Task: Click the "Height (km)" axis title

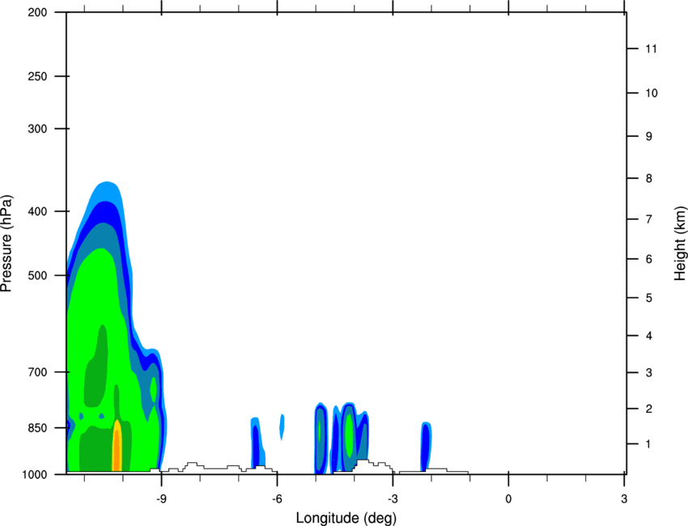Action: tap(680, 244)
